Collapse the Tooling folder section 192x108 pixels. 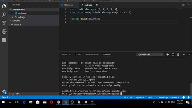click(x=33, y=21)
